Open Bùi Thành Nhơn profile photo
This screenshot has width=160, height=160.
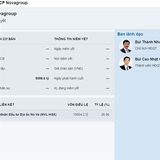[126, 46]
